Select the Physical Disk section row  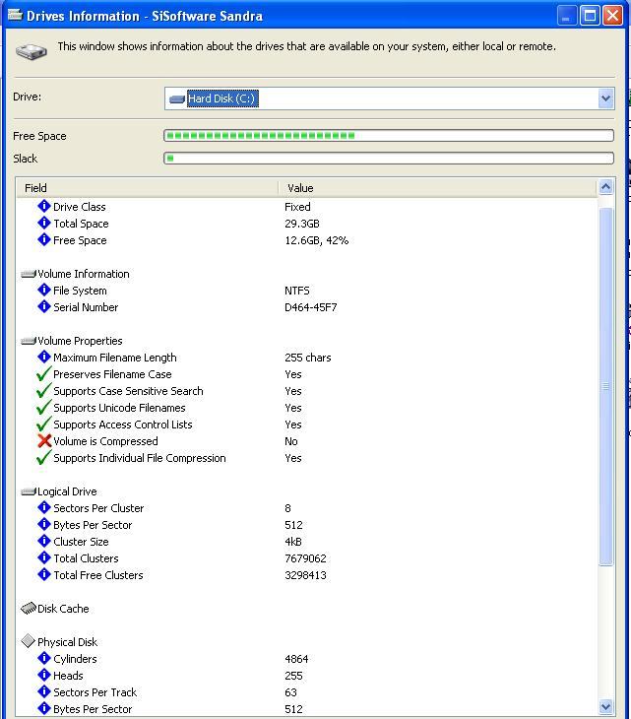click(307, 642)
